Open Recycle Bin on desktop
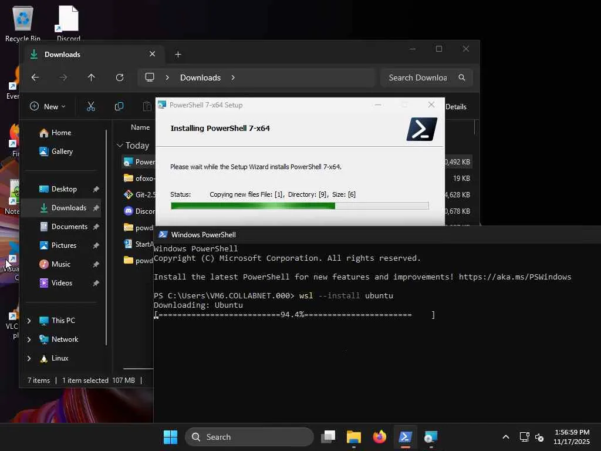The image size is (601, 451). [23, 23]
